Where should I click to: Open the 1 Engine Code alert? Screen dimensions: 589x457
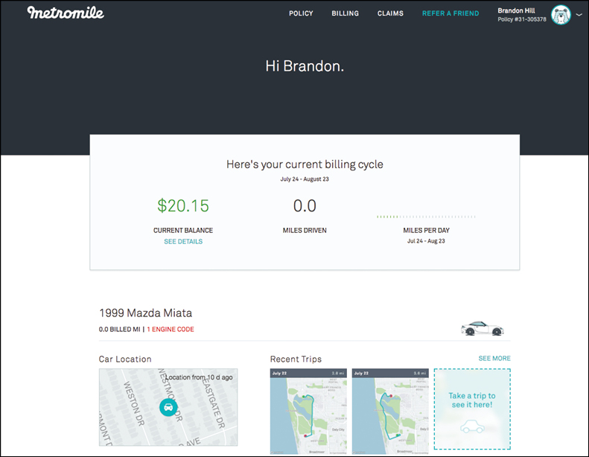point(171,329)
